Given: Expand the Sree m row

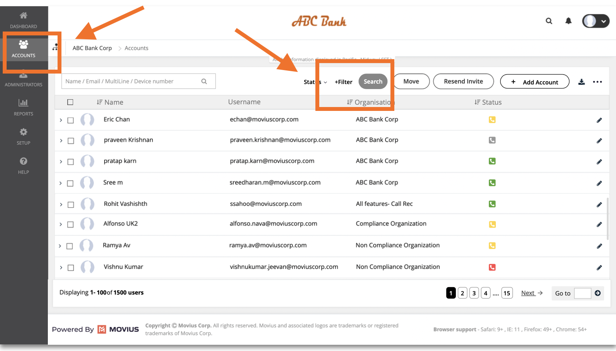Looking at the screenshot, I should pos(61,183).
